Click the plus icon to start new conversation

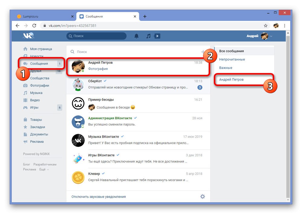pyautogui.click(x=203, y=52)
